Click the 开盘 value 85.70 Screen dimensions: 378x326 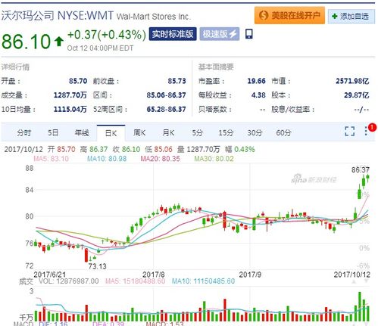78,81
